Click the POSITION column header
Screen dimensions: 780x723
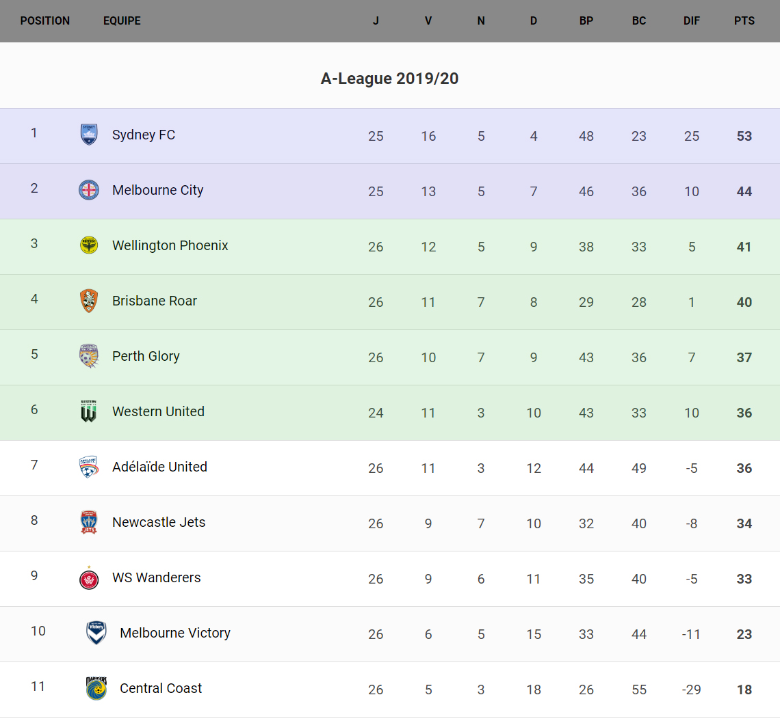(x=45, y=21)
